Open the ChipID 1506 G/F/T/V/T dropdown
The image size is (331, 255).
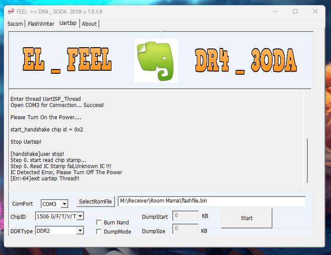(80, 216)
